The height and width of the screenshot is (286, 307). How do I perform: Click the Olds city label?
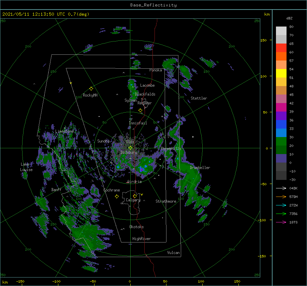tap(130, 142)
